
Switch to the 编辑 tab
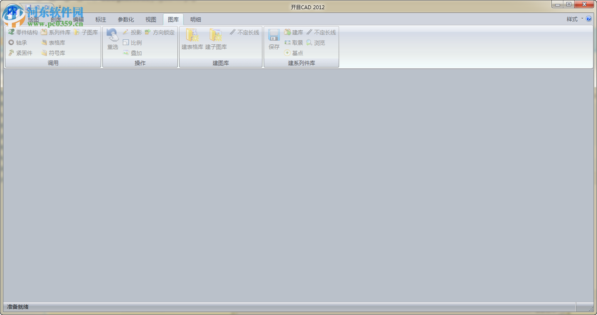click(x=78, y=19)
